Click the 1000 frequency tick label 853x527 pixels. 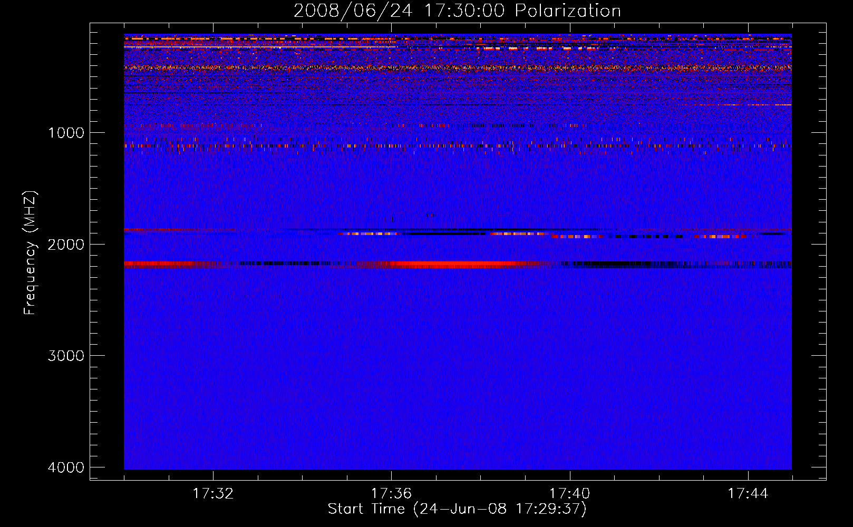(66, 132)
